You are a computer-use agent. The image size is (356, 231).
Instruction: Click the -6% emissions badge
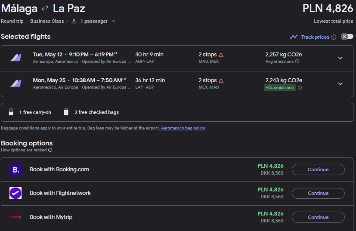pos(279,88)
